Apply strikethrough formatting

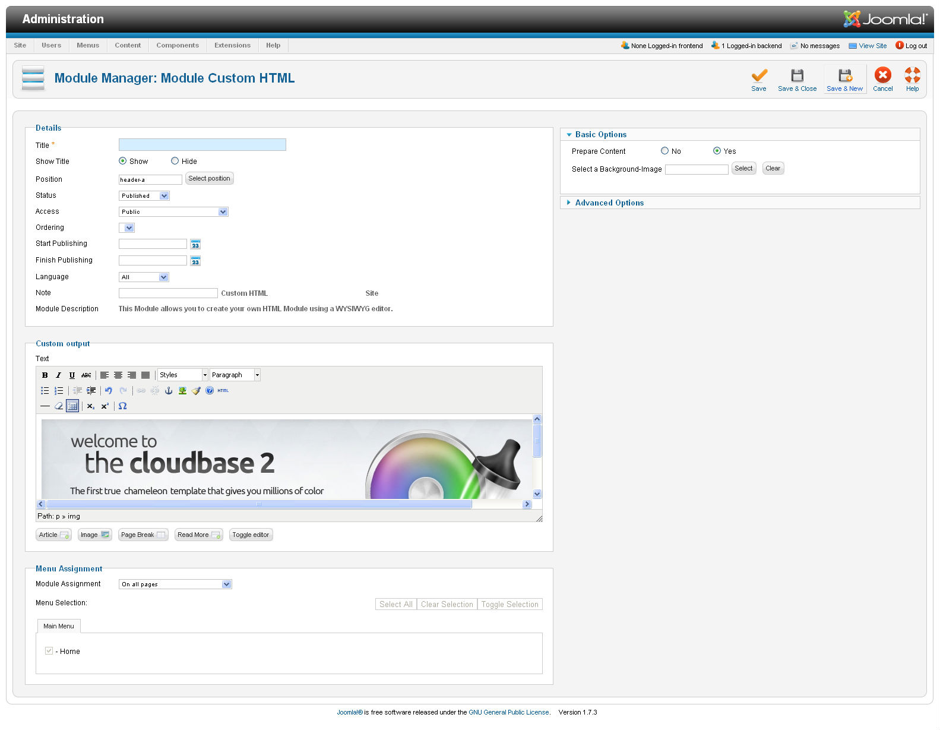coord(86,375)
